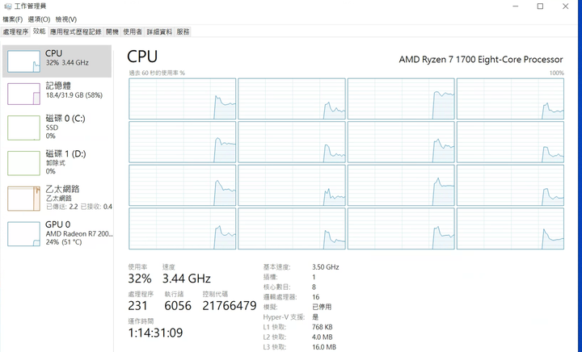Screen dimensions: 582x352
Task: Maximize the Task Manager window
Action: click(x=540, y=6)
